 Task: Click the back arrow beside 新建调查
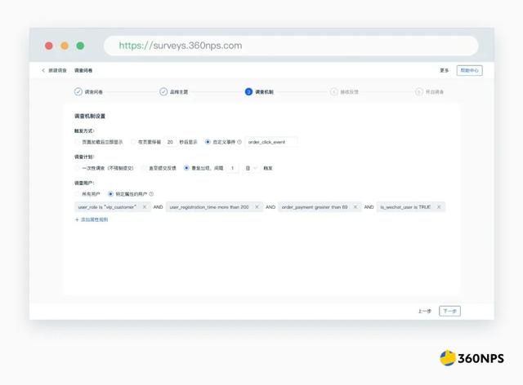(43, 71)
